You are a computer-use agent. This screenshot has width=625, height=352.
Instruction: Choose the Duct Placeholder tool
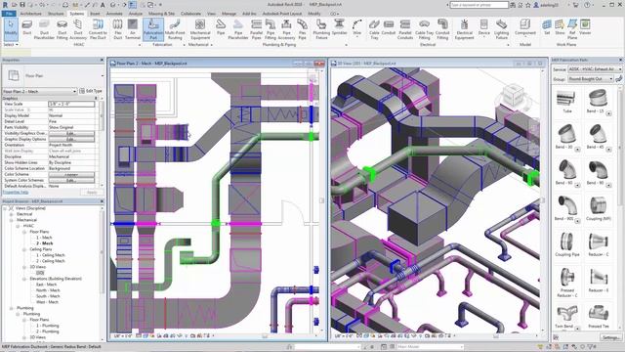tap(44, 29)
